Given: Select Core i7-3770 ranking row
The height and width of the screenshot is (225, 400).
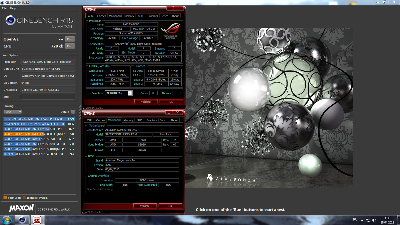Looking at the screenshot, I should pyautogui.click(x=39, y=139).
